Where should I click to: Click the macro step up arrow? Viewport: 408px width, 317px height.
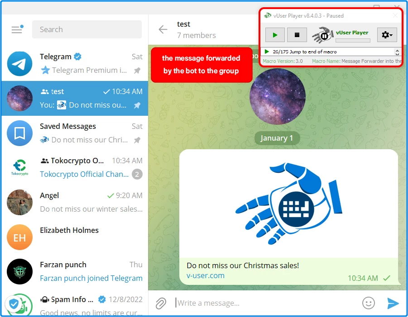pyautogui.click(x=397, y=50)
